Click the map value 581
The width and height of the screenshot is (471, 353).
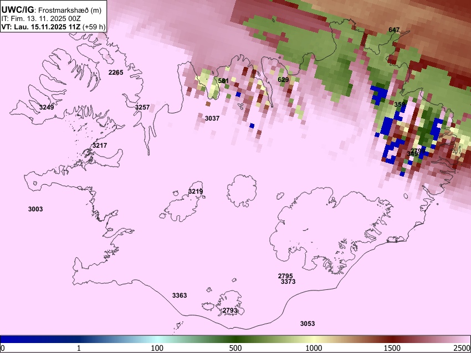point(223,81)
